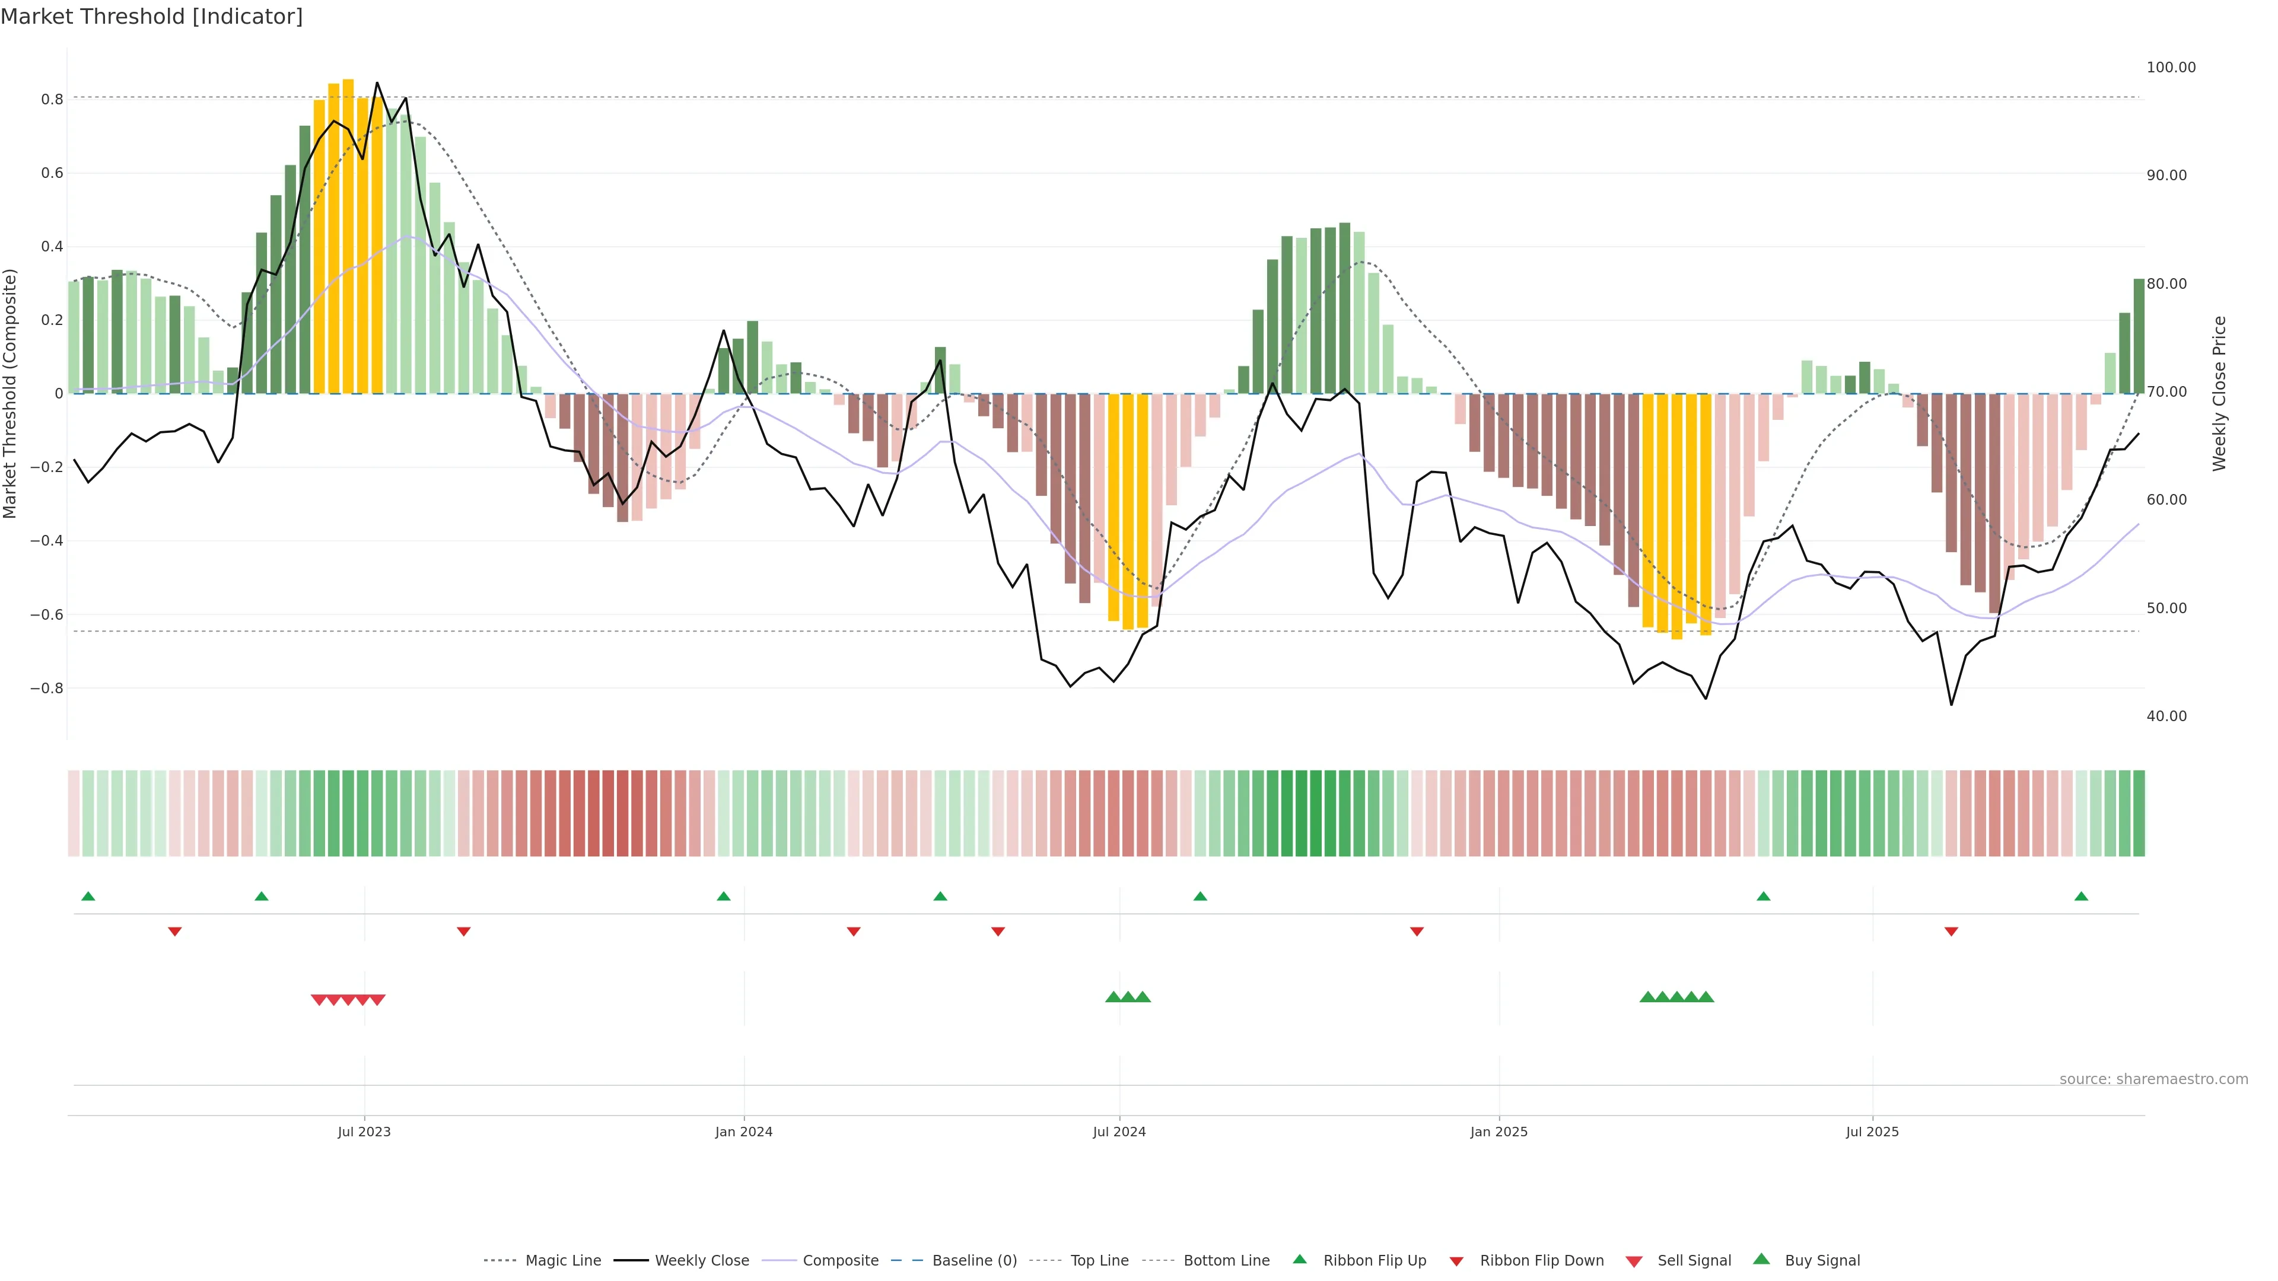Click the leftmost red Ribbon Flip Down marker

click(x=175, y=931)
